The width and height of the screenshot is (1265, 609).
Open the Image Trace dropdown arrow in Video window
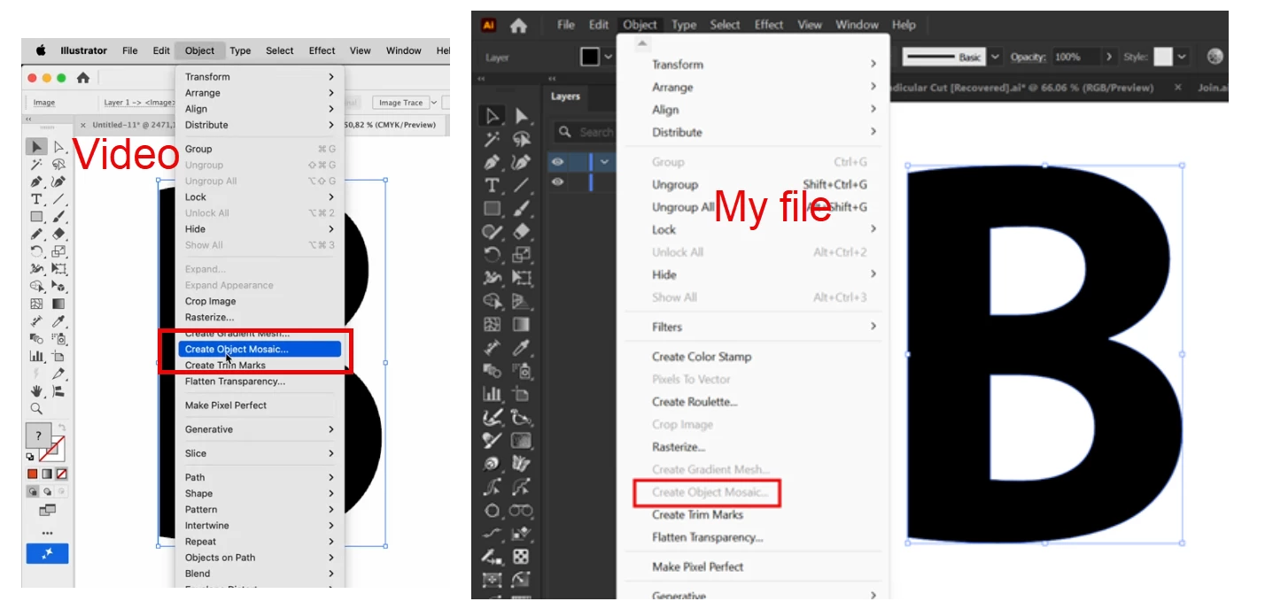[x=434, y=103]
